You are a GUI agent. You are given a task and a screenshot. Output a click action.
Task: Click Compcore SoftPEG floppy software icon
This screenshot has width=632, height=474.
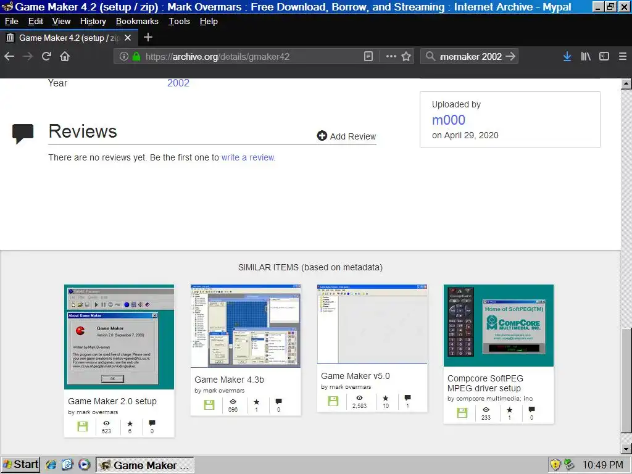tap(462, 413)
